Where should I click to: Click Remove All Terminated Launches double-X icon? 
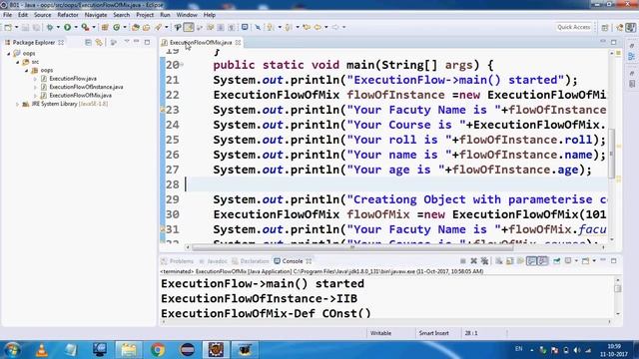coord(484,261)
